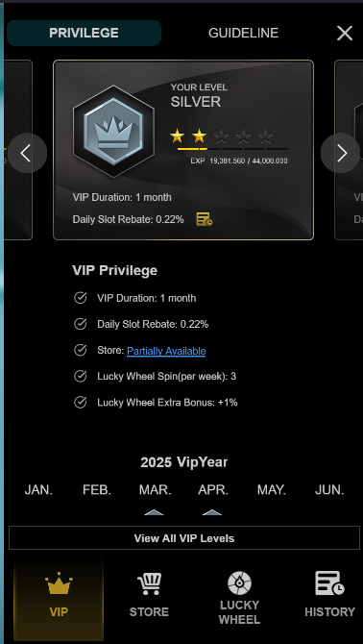Select the VIP crown icon
Image resolution: width=363 pixels, height=644 pixels.
[x=59, y=583]
